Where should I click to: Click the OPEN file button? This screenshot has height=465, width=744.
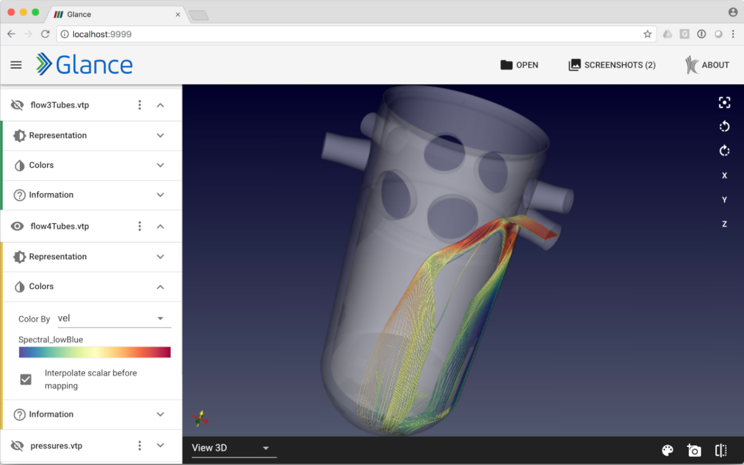point(519,65)
